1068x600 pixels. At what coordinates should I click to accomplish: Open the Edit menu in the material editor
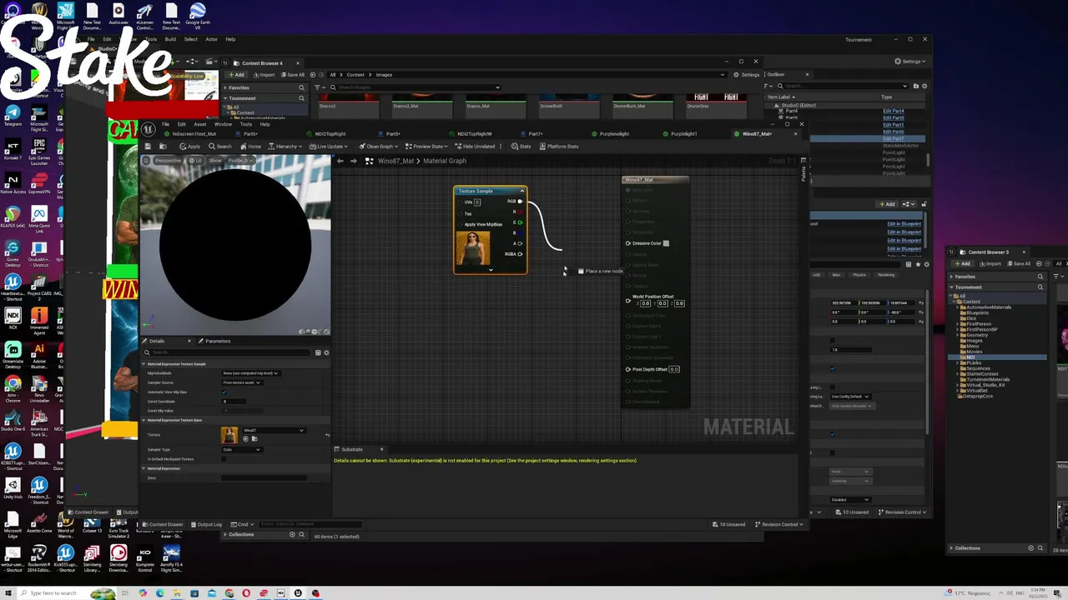[181, 124]
